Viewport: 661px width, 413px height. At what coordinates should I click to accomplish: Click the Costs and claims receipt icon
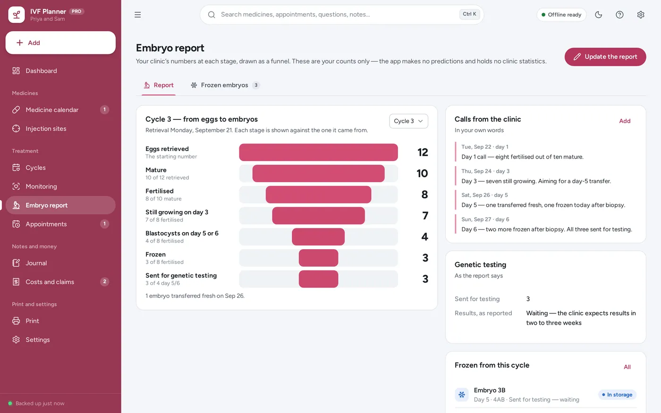tap(16, 282)
